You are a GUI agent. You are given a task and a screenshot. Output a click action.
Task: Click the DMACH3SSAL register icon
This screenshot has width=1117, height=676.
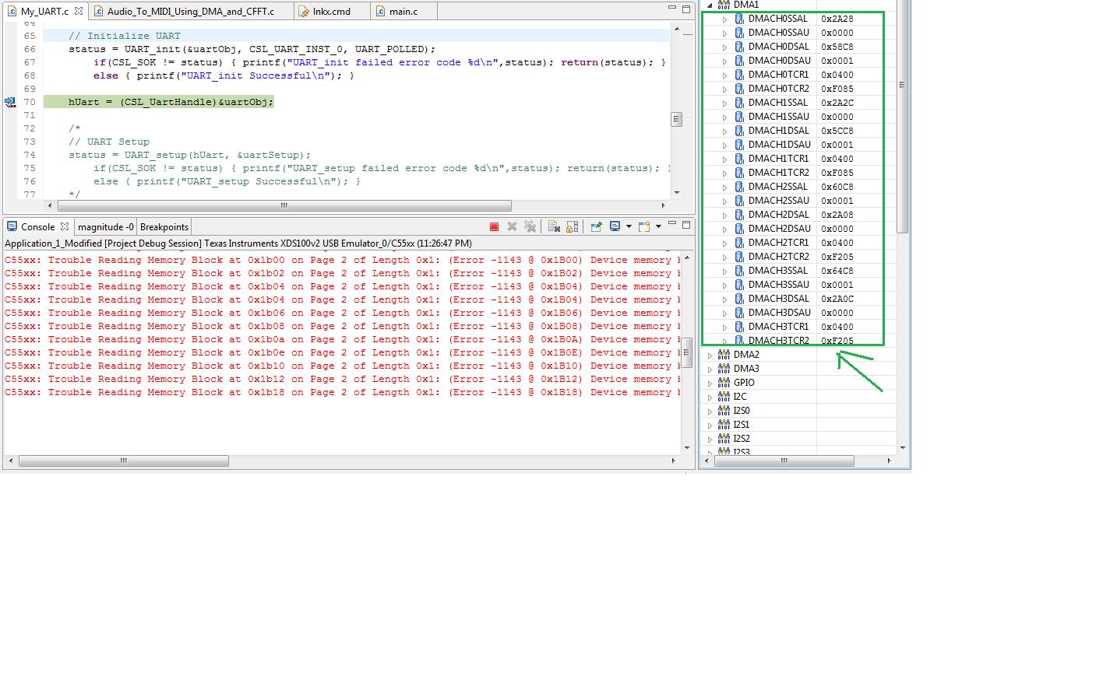[x=739, y=271]
